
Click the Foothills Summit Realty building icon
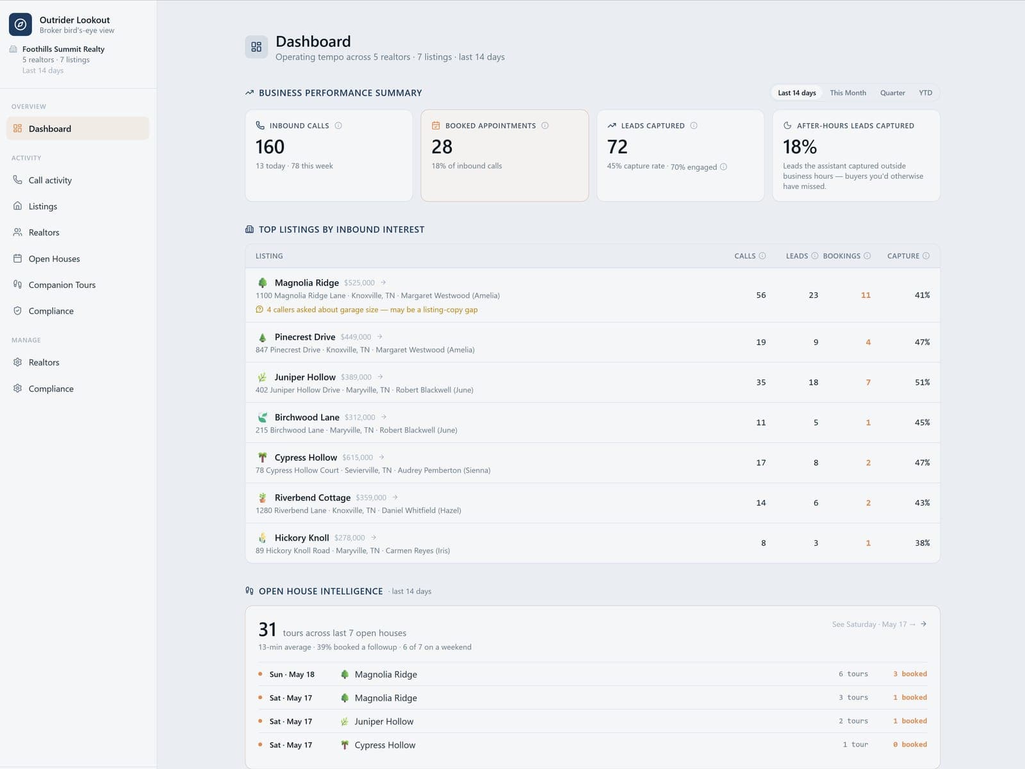[x=13, y=49]
